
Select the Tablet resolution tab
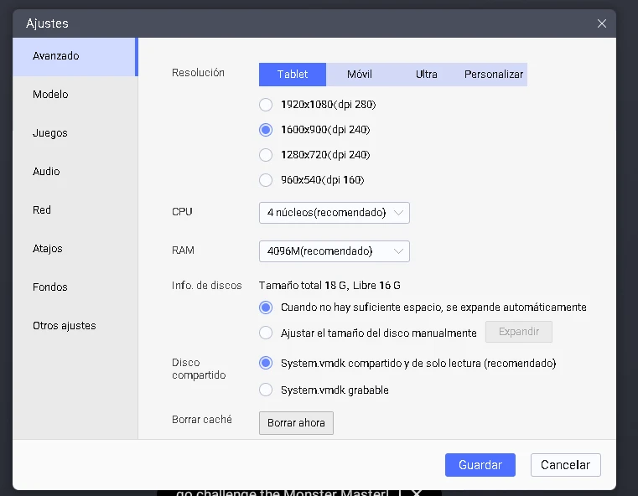[x=293, y=75]
